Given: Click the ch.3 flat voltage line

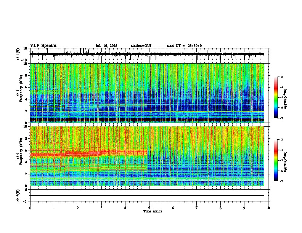Looking at the screenshot, I should click(147, 195).
